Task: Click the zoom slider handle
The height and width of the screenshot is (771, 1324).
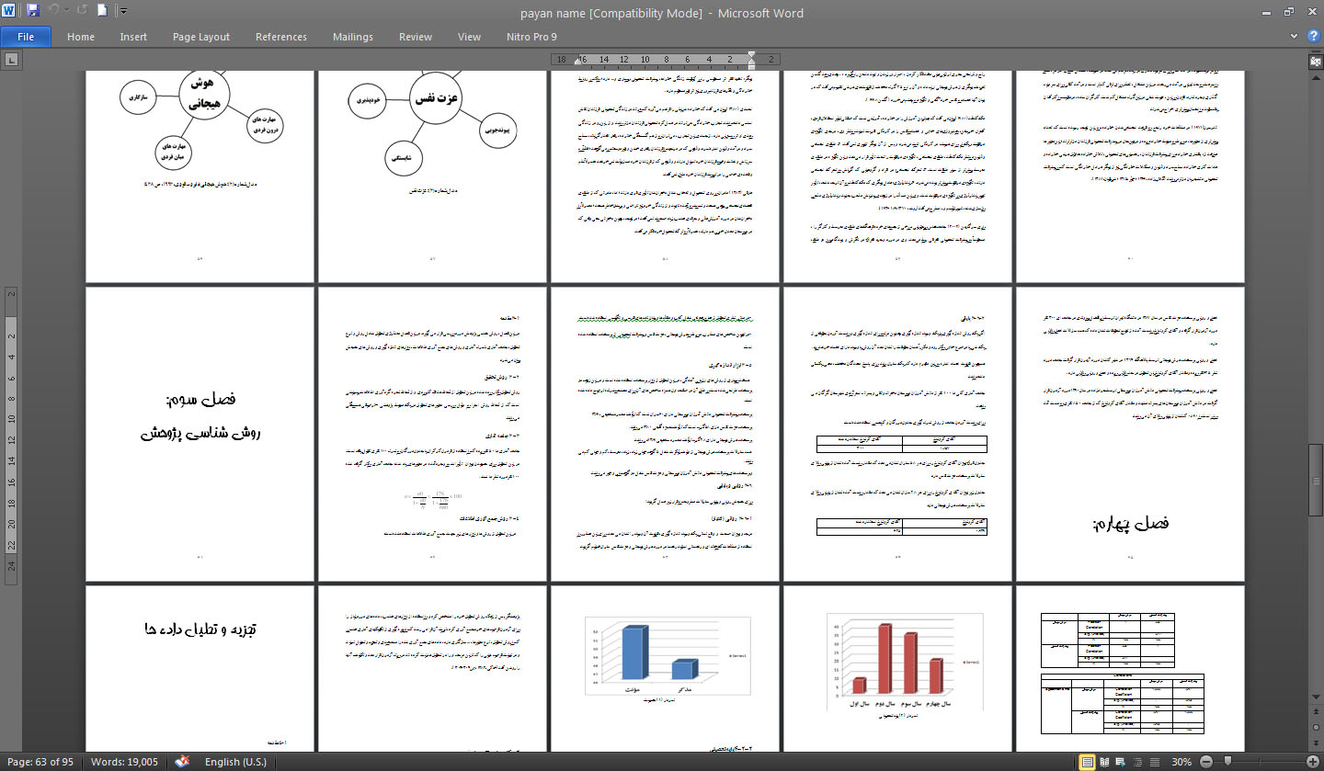Action: (x=1229, y=762)
